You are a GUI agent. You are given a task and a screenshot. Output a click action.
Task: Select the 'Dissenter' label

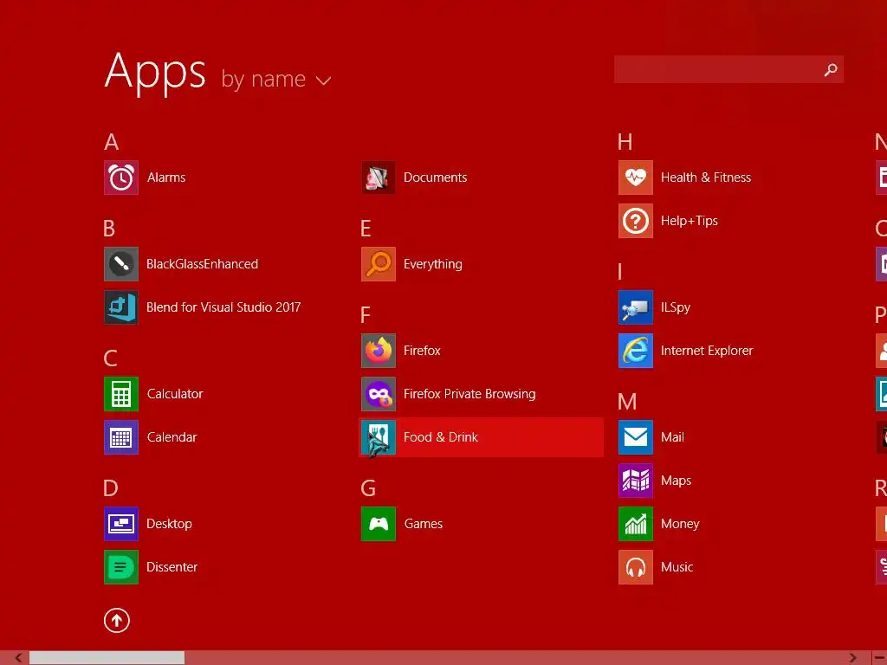pyautogui.click(x=172, y=567)
